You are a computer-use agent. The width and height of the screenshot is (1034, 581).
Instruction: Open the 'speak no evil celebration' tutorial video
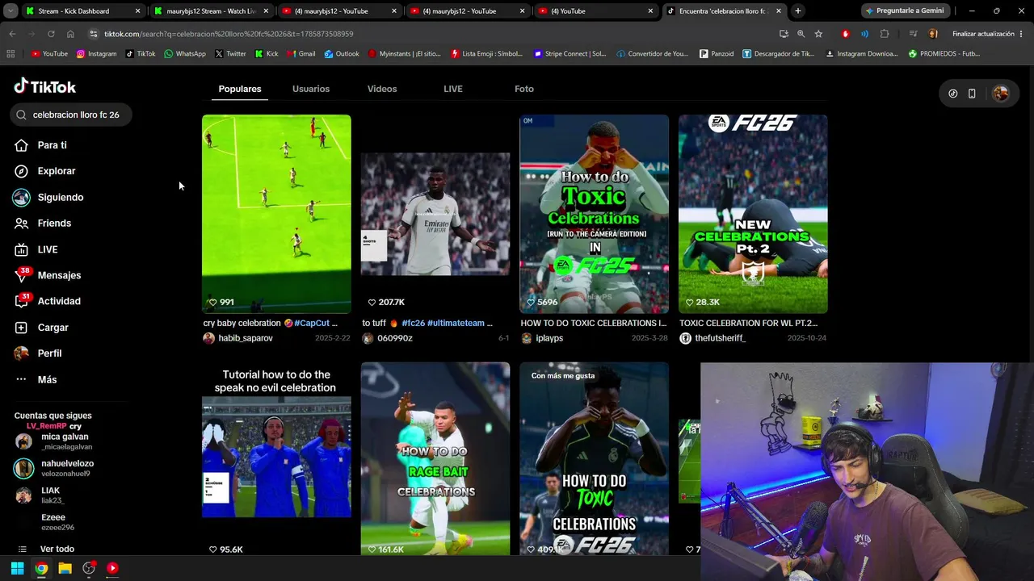click(276, 458)
